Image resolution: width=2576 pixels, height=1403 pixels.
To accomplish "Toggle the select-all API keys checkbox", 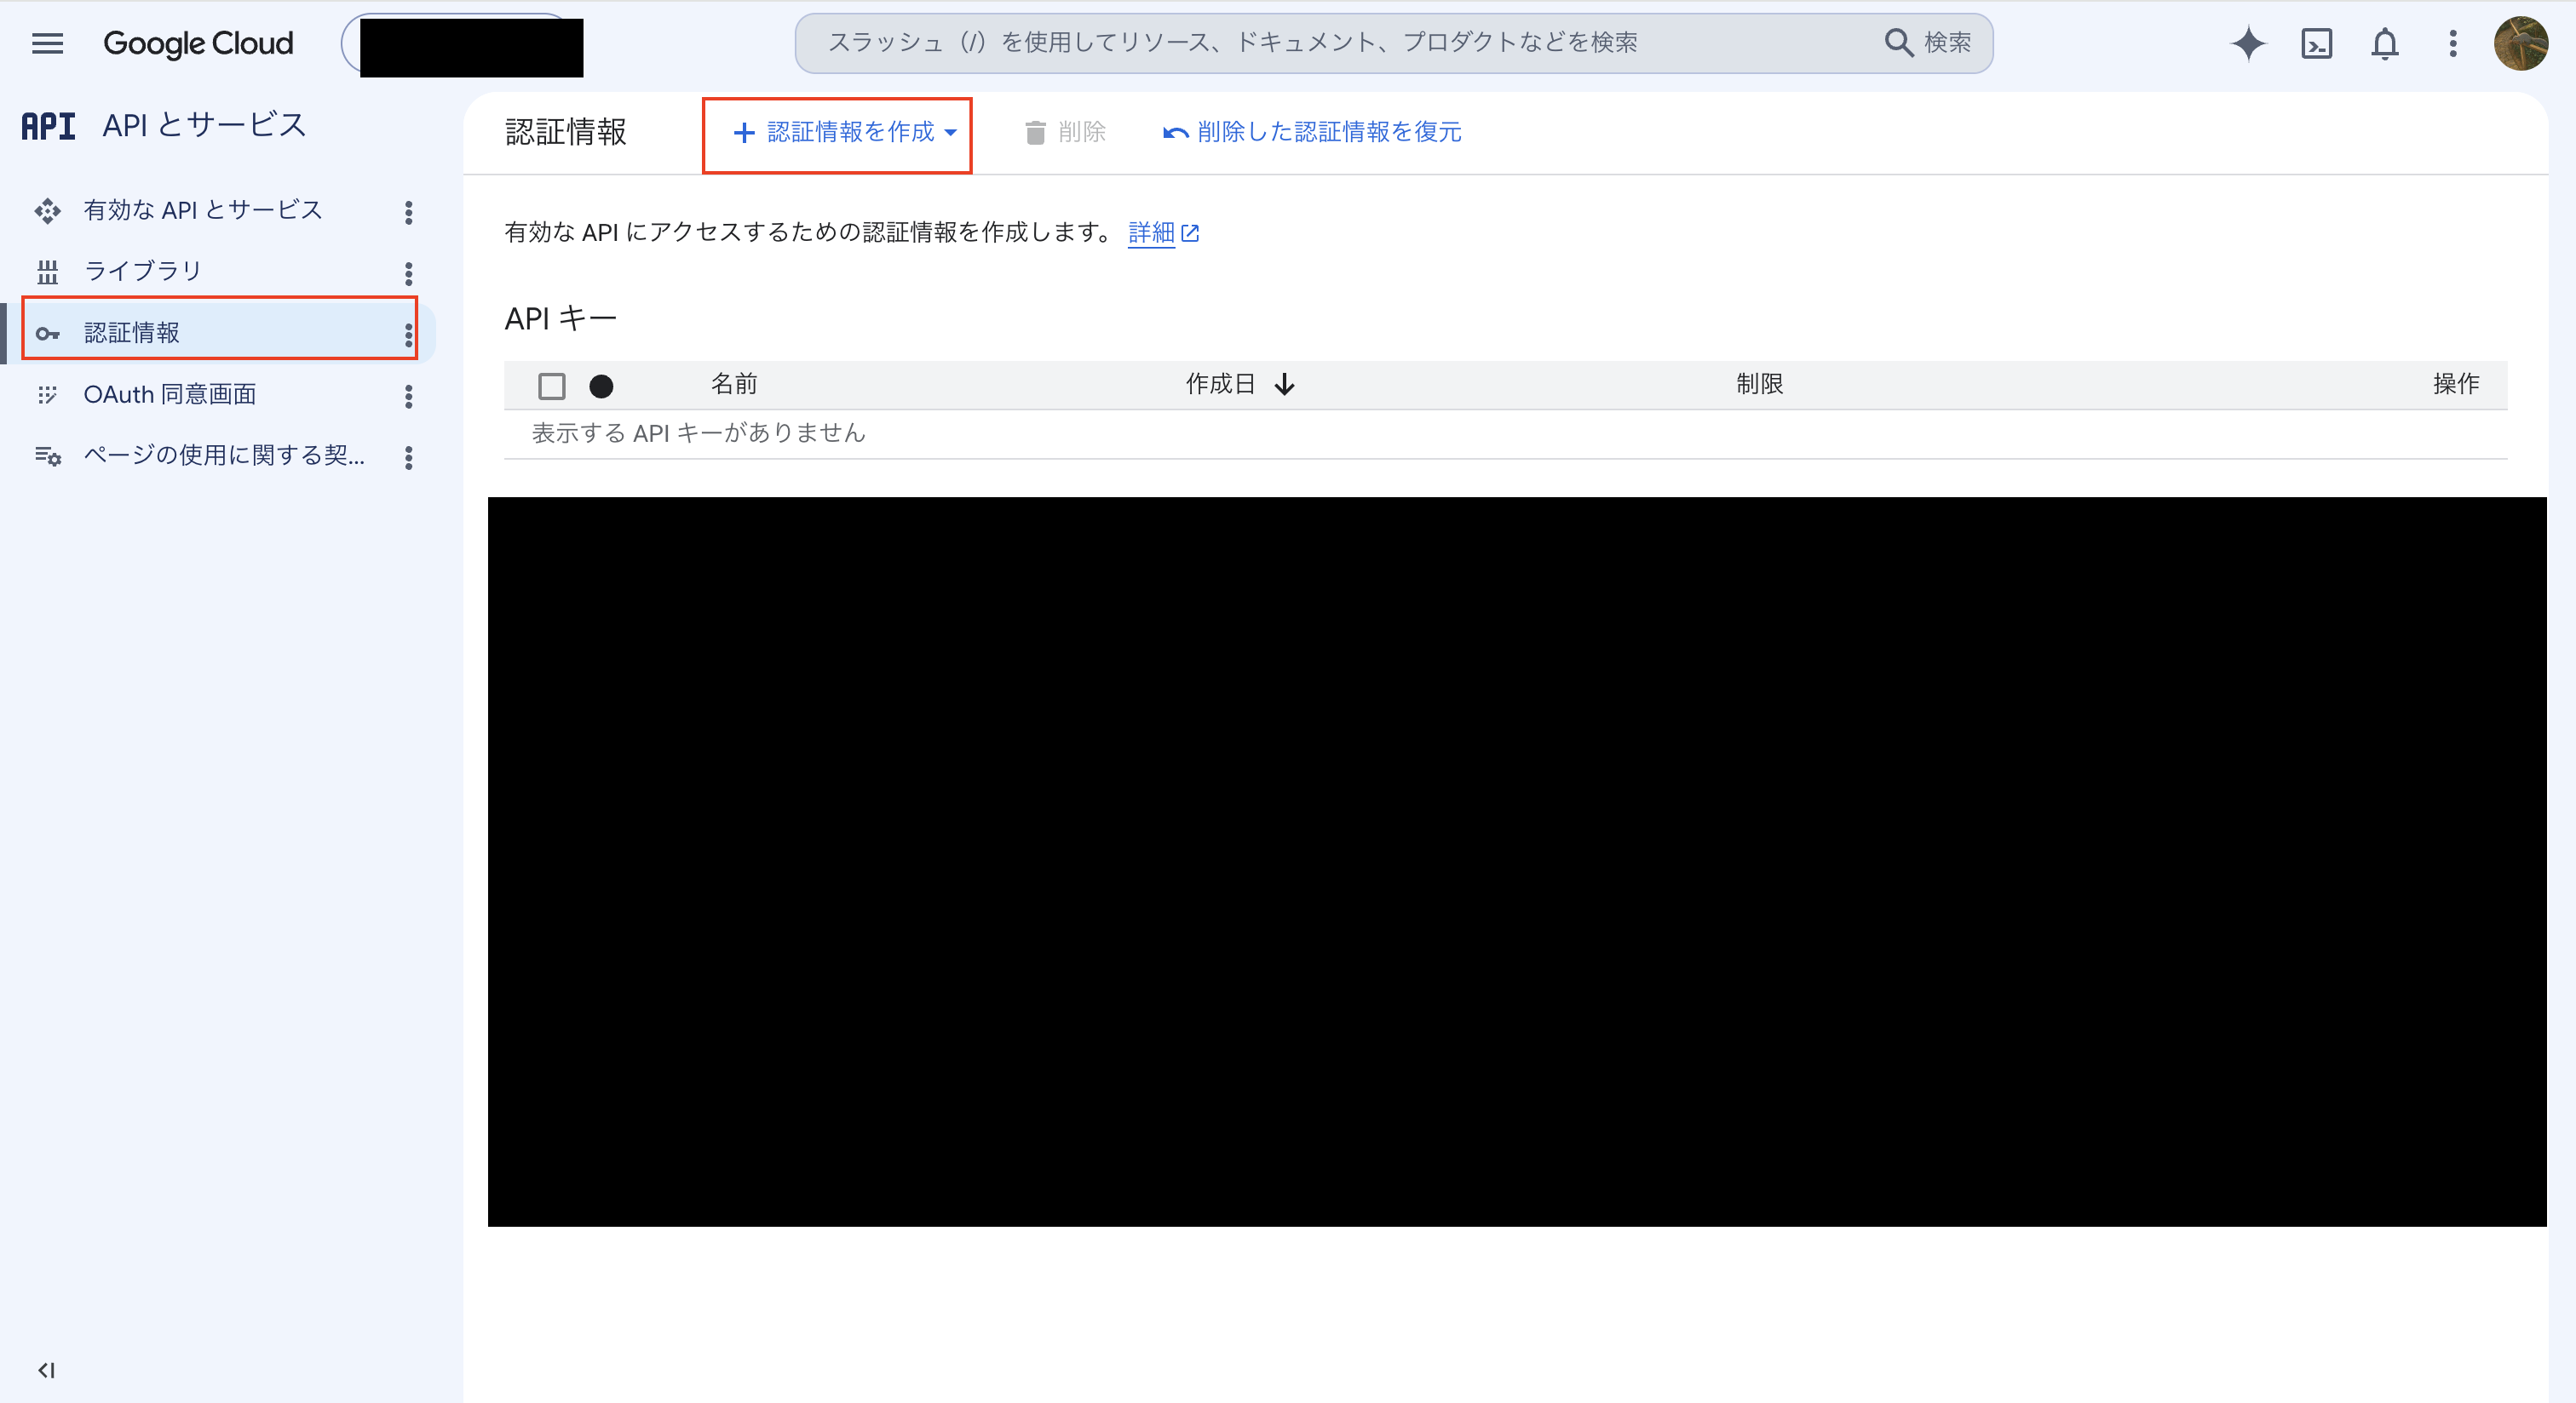I will pyautogui.click(x=551, y=385).
